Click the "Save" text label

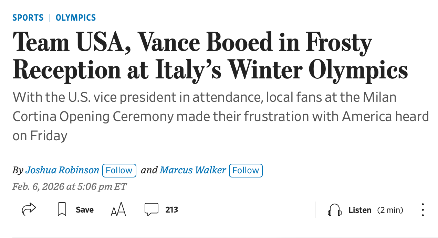(85, 210)
